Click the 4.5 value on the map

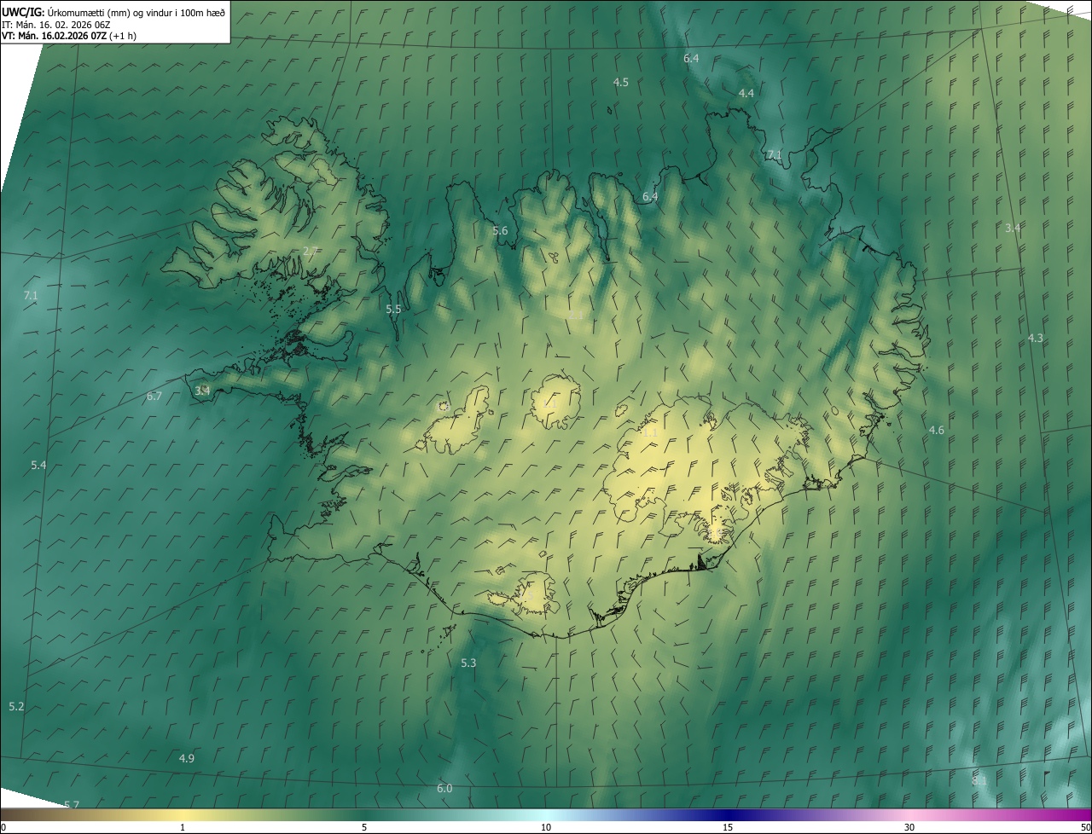(x=621, y=82)
